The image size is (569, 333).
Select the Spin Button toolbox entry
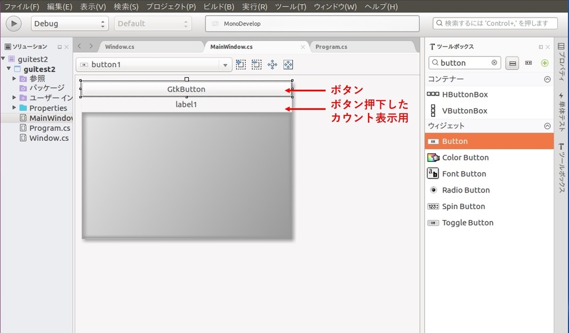click(463, 206)
